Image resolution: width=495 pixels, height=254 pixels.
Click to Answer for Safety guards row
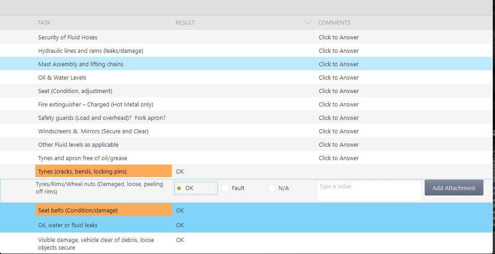click(x=339, y=118)
